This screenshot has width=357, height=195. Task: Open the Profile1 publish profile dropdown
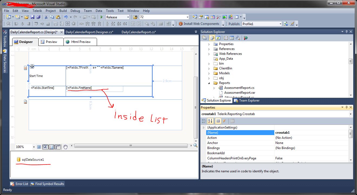(x=280, y=24)
